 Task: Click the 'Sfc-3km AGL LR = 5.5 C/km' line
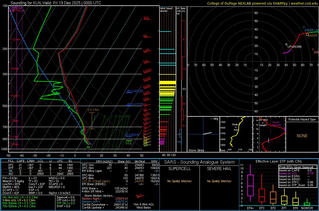[20, 197]
